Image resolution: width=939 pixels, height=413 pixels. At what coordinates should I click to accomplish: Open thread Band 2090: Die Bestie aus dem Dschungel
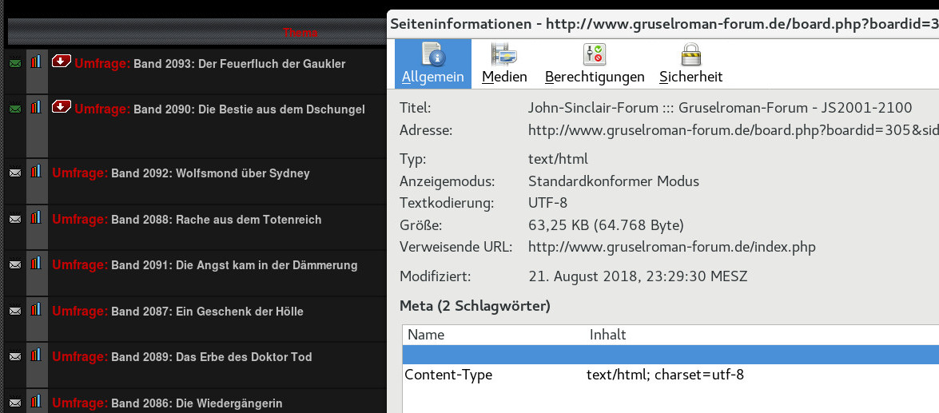click(x=249, y=109)
